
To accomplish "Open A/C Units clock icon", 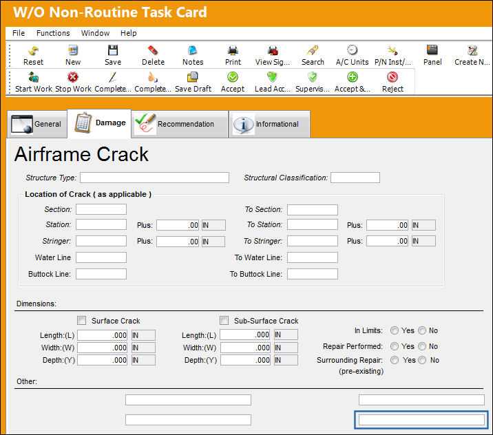I will [x=352, y=50].
